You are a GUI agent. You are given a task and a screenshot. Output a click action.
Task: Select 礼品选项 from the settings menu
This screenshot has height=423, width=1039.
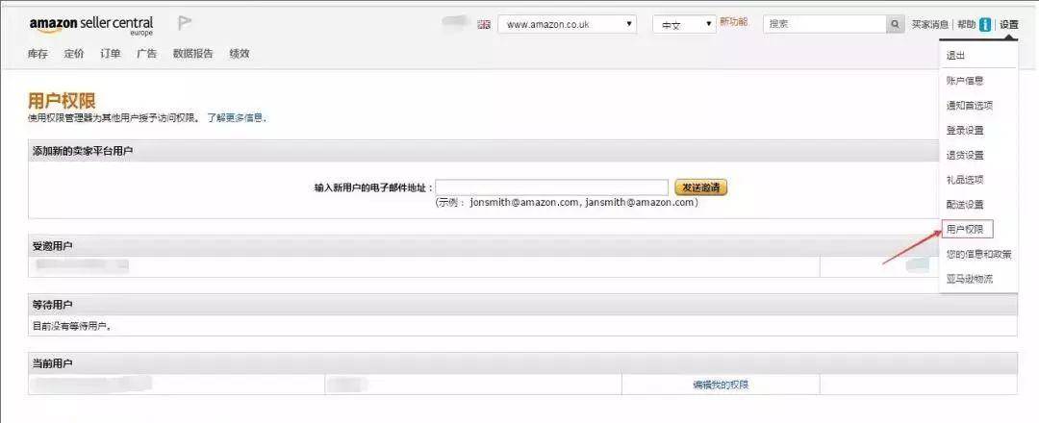[965, 180]
